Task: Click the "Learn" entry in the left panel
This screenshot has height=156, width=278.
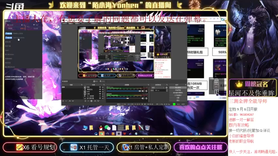Action: click(7, 50)
